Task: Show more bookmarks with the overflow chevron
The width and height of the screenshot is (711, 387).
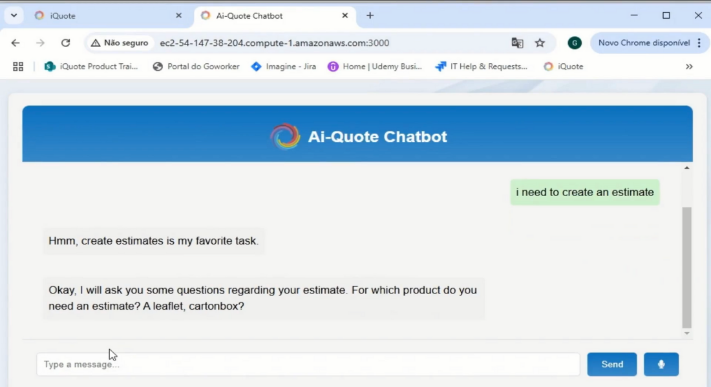Action: click(689, 66)
